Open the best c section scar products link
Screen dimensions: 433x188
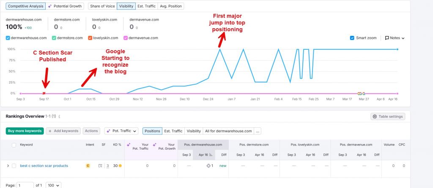point(44,166)
